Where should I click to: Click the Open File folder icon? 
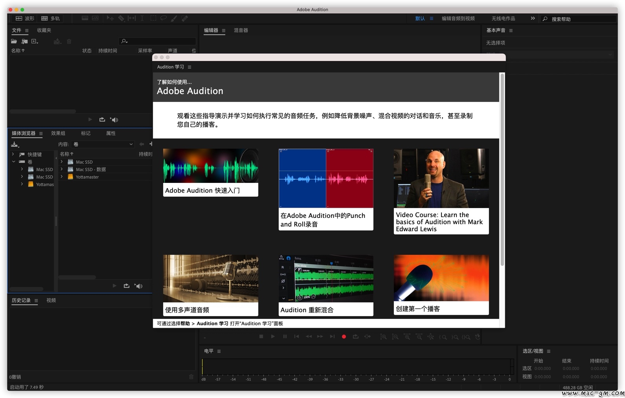tap(14, 41)
